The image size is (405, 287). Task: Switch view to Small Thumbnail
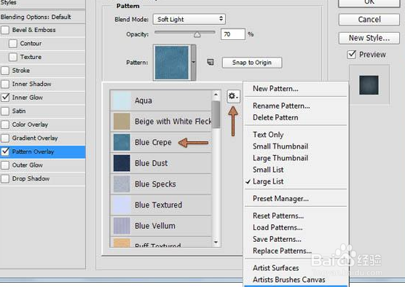tap(280, 146)
